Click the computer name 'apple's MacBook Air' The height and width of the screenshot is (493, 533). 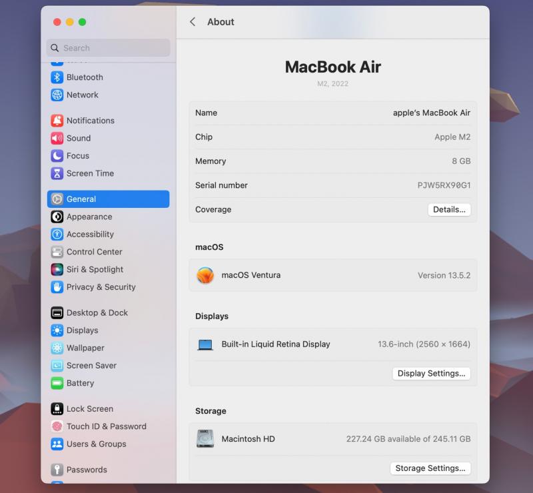431,113
